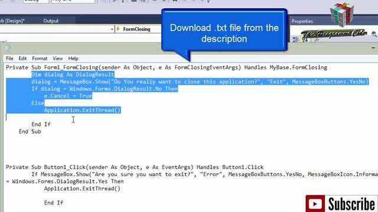Click the unselected 'Application.ExitThread()' under Button1_Click
This screenshot has height=212, width=378.
82,188
